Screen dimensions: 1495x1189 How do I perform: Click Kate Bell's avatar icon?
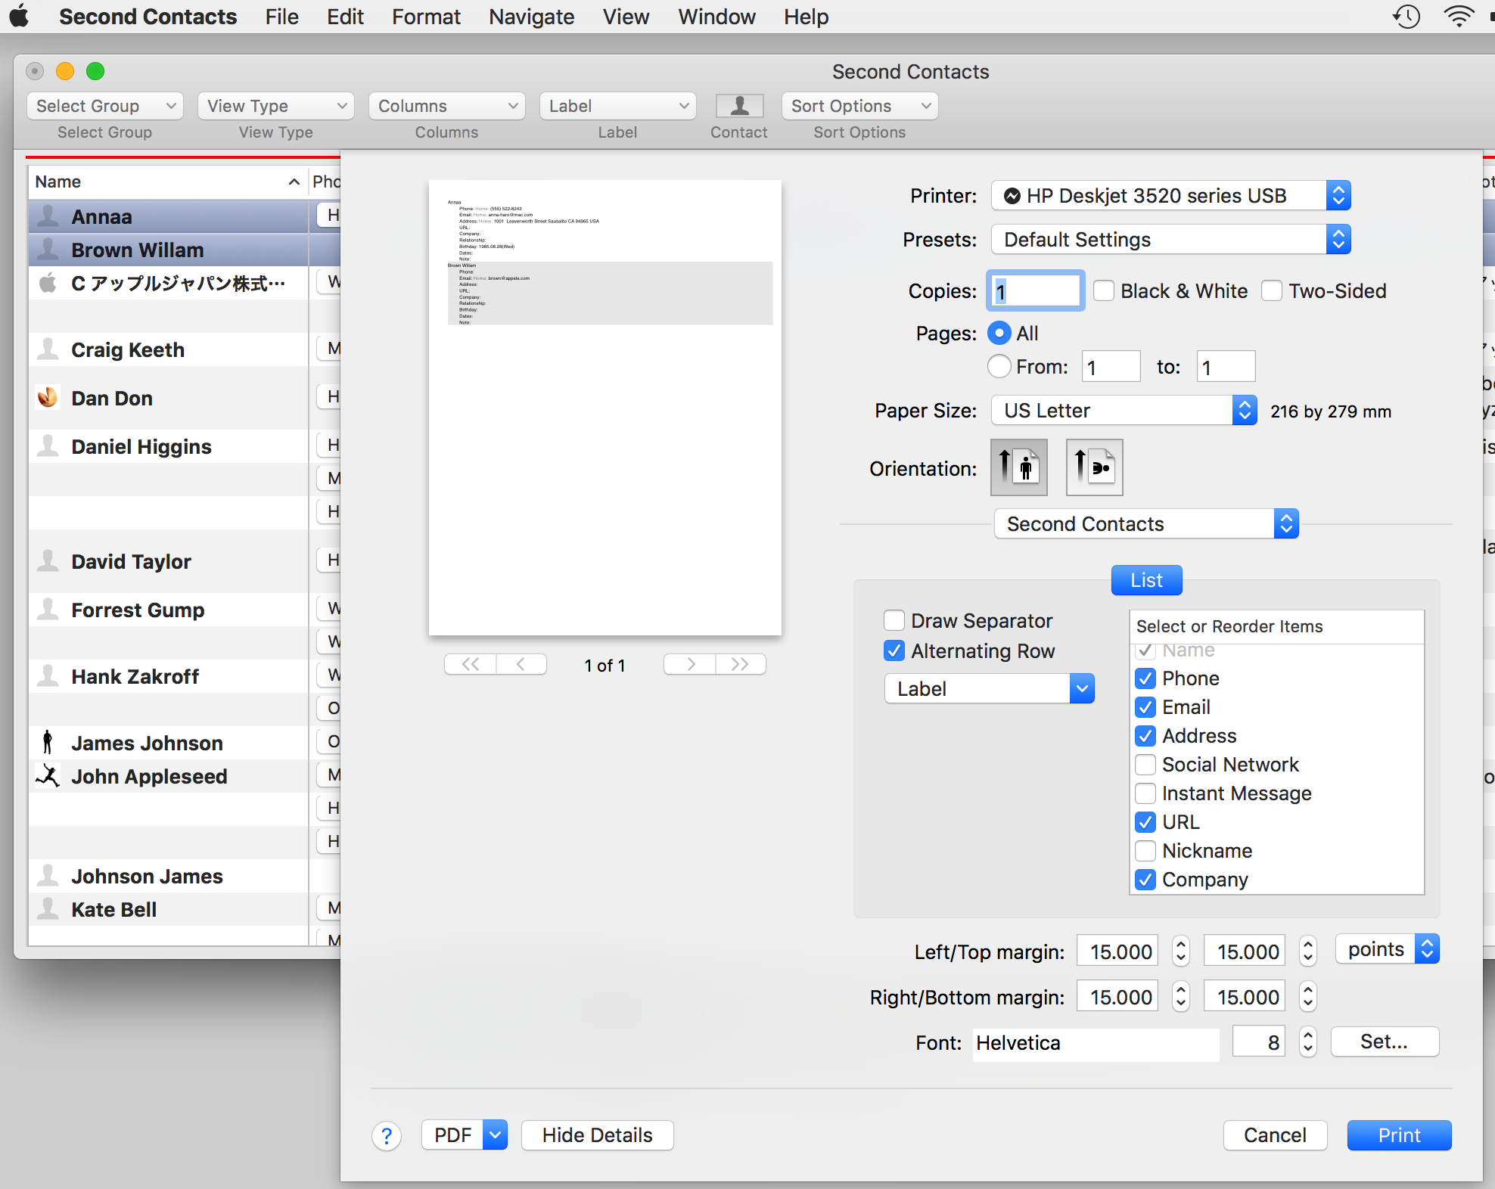pyautogui.click(x=48, y=909)
